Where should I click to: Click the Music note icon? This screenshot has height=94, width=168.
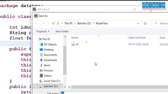click(x=41, y=65)
